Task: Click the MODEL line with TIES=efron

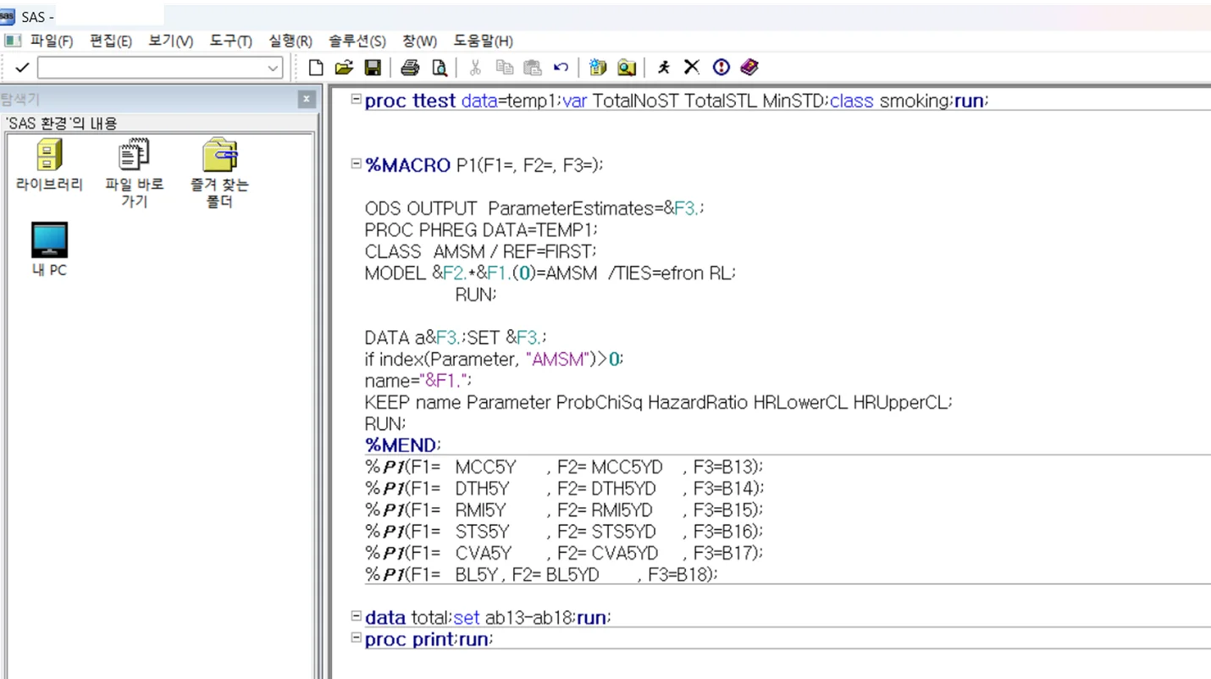Action: point(550,273)
